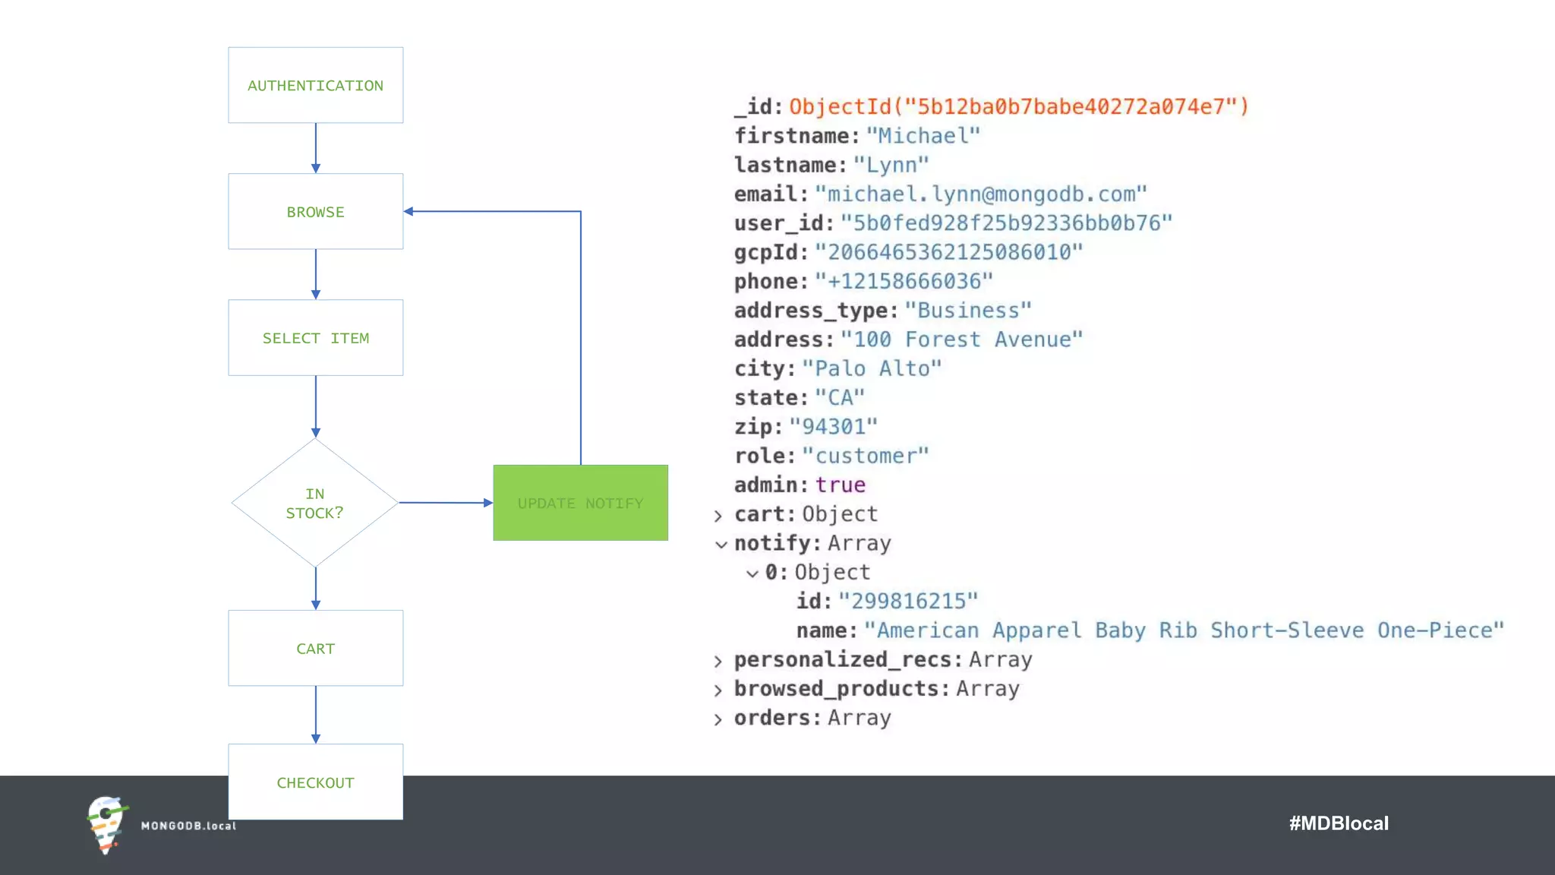Click the email value michael.lynn@mongodb.com
This screenshot has width=1555, height=875.
[980, 194]
